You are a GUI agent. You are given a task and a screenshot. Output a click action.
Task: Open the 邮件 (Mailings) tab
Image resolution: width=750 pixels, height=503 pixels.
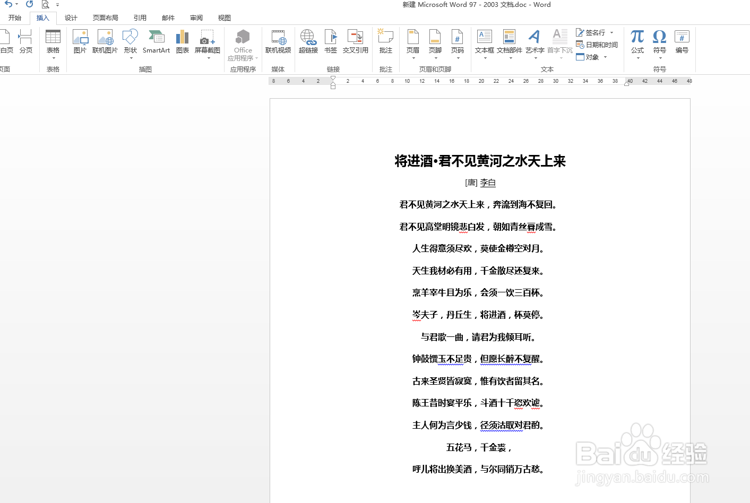point(168,18)
